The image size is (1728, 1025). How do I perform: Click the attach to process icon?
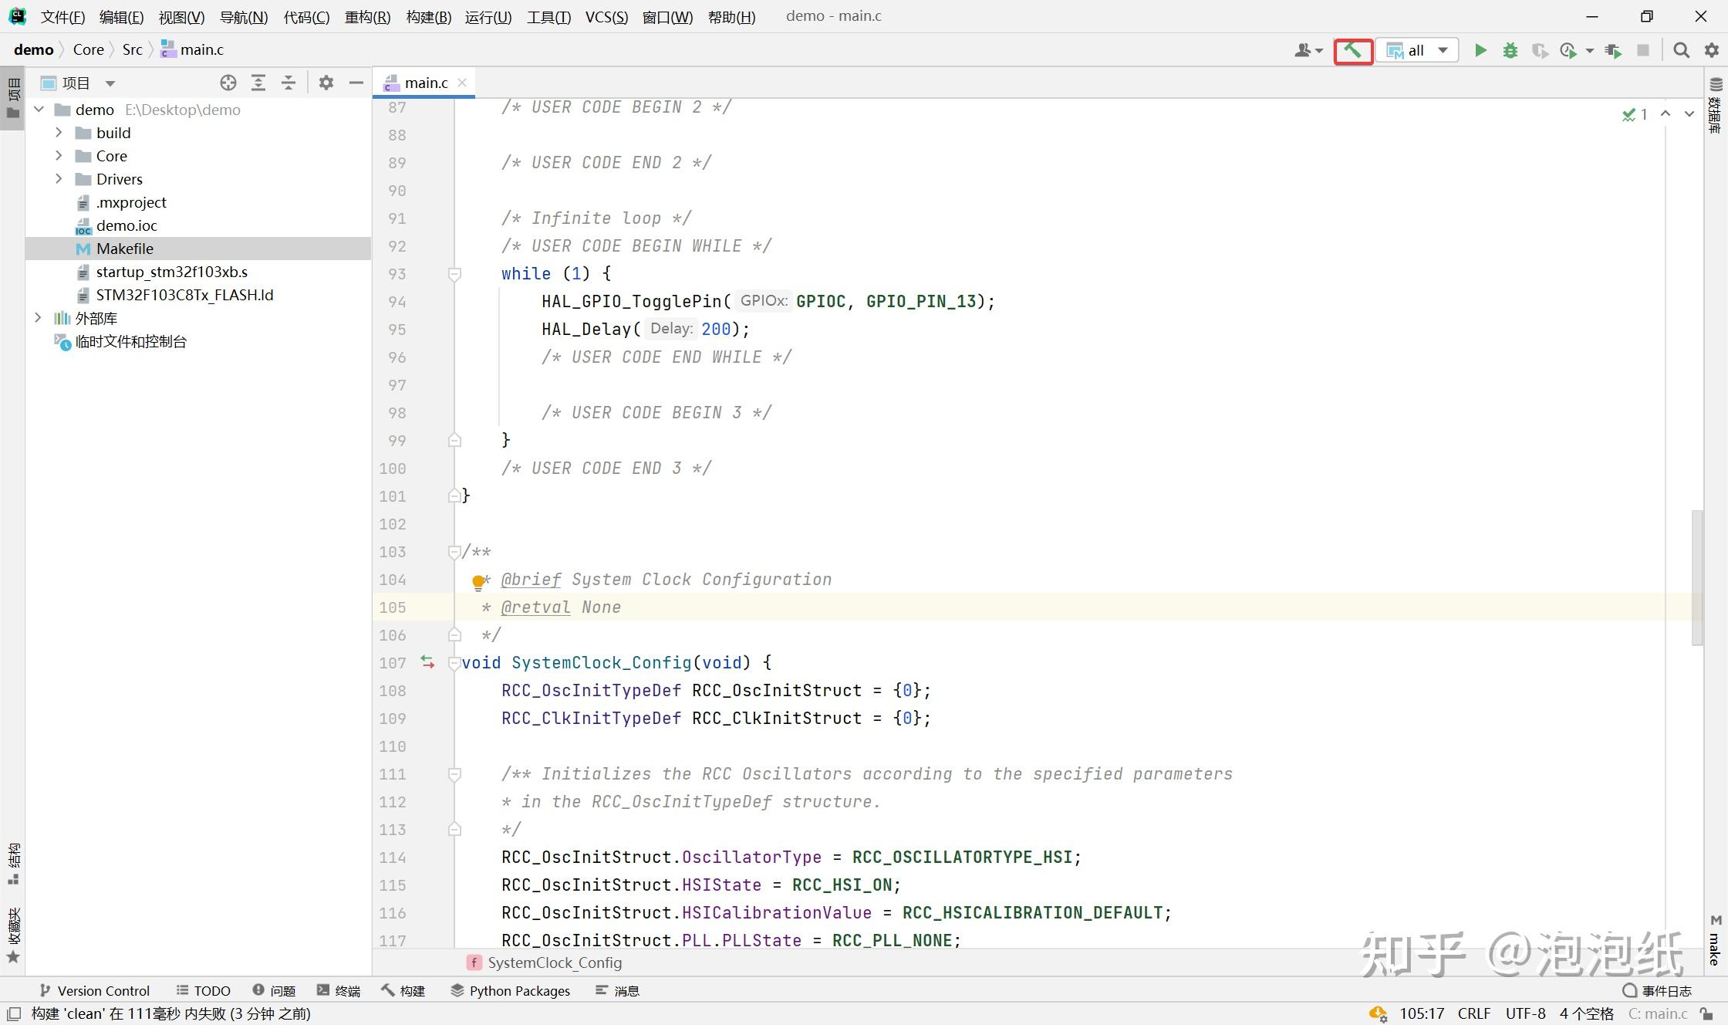click(1612, 50)
